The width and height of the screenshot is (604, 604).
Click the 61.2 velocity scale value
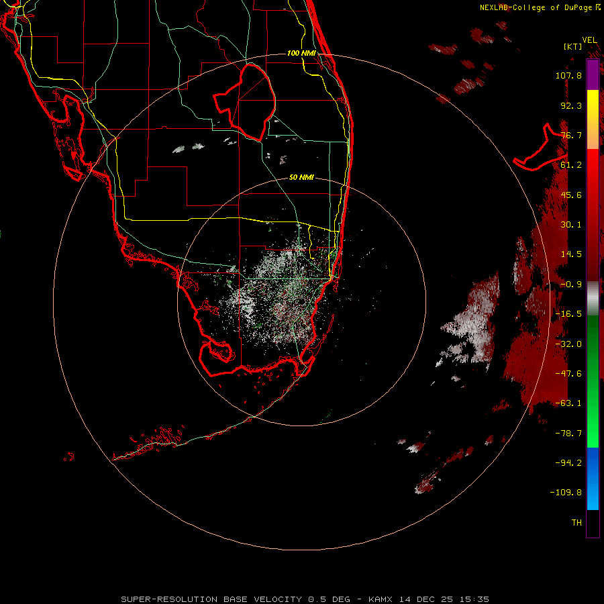tap(571, 165)
